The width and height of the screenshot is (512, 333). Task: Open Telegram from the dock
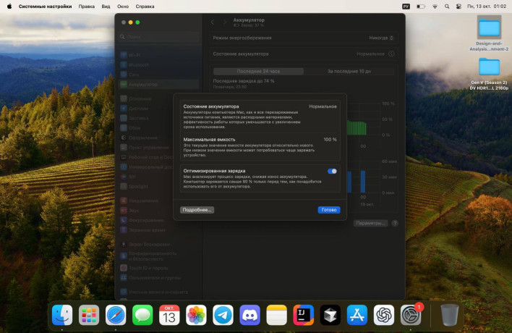coord(223,315)
